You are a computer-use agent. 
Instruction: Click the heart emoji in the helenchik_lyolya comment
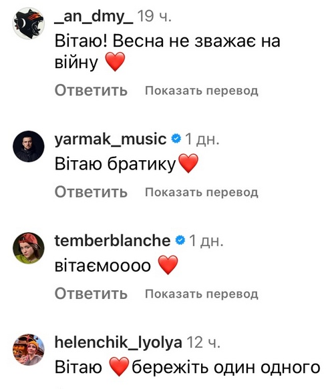point(120,367)
